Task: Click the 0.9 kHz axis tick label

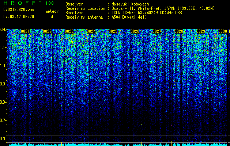Action: click(x=3, y=84)
